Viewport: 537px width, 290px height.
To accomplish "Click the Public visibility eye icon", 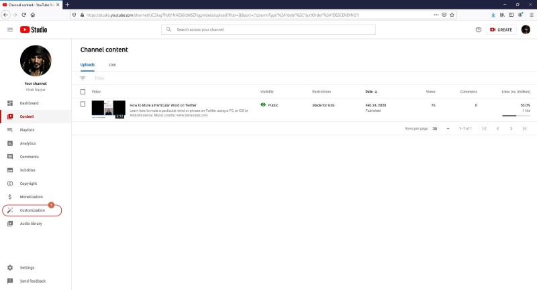I will pyautogui.click(x=263, y=105).
